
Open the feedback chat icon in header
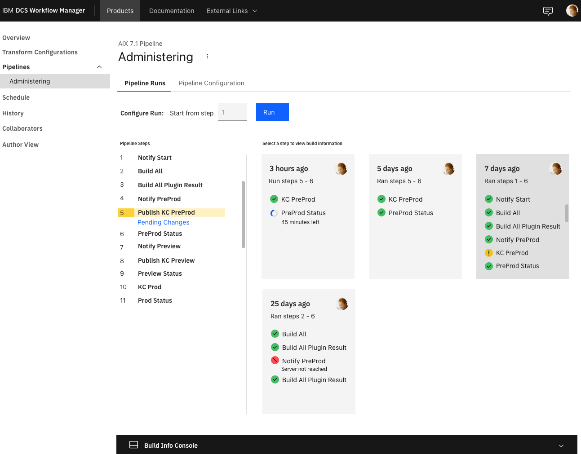[x=548, y=11]
